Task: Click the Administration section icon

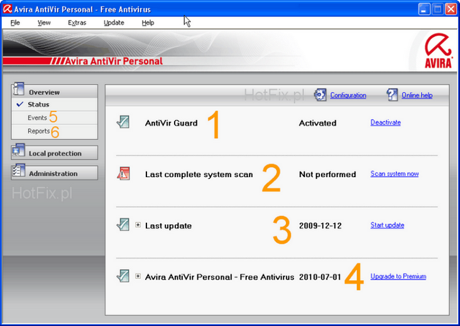Action: [x=18, y=172]
